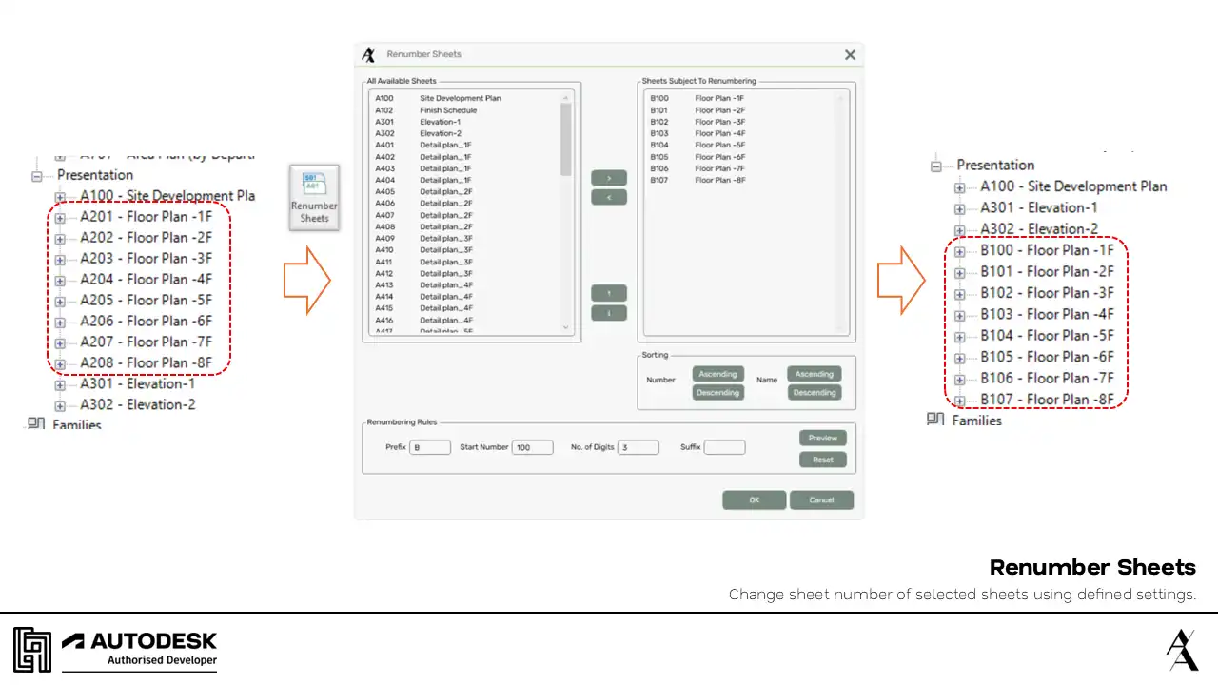
Task: Select A102 Finish Schedule in available sheets
Action: coord(447,110)
